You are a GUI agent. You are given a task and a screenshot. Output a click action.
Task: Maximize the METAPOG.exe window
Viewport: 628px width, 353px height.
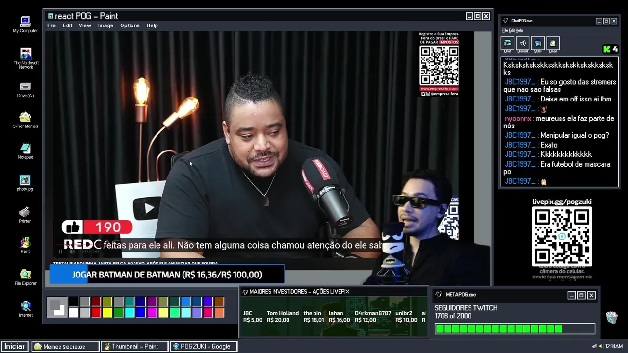point(581,295)
